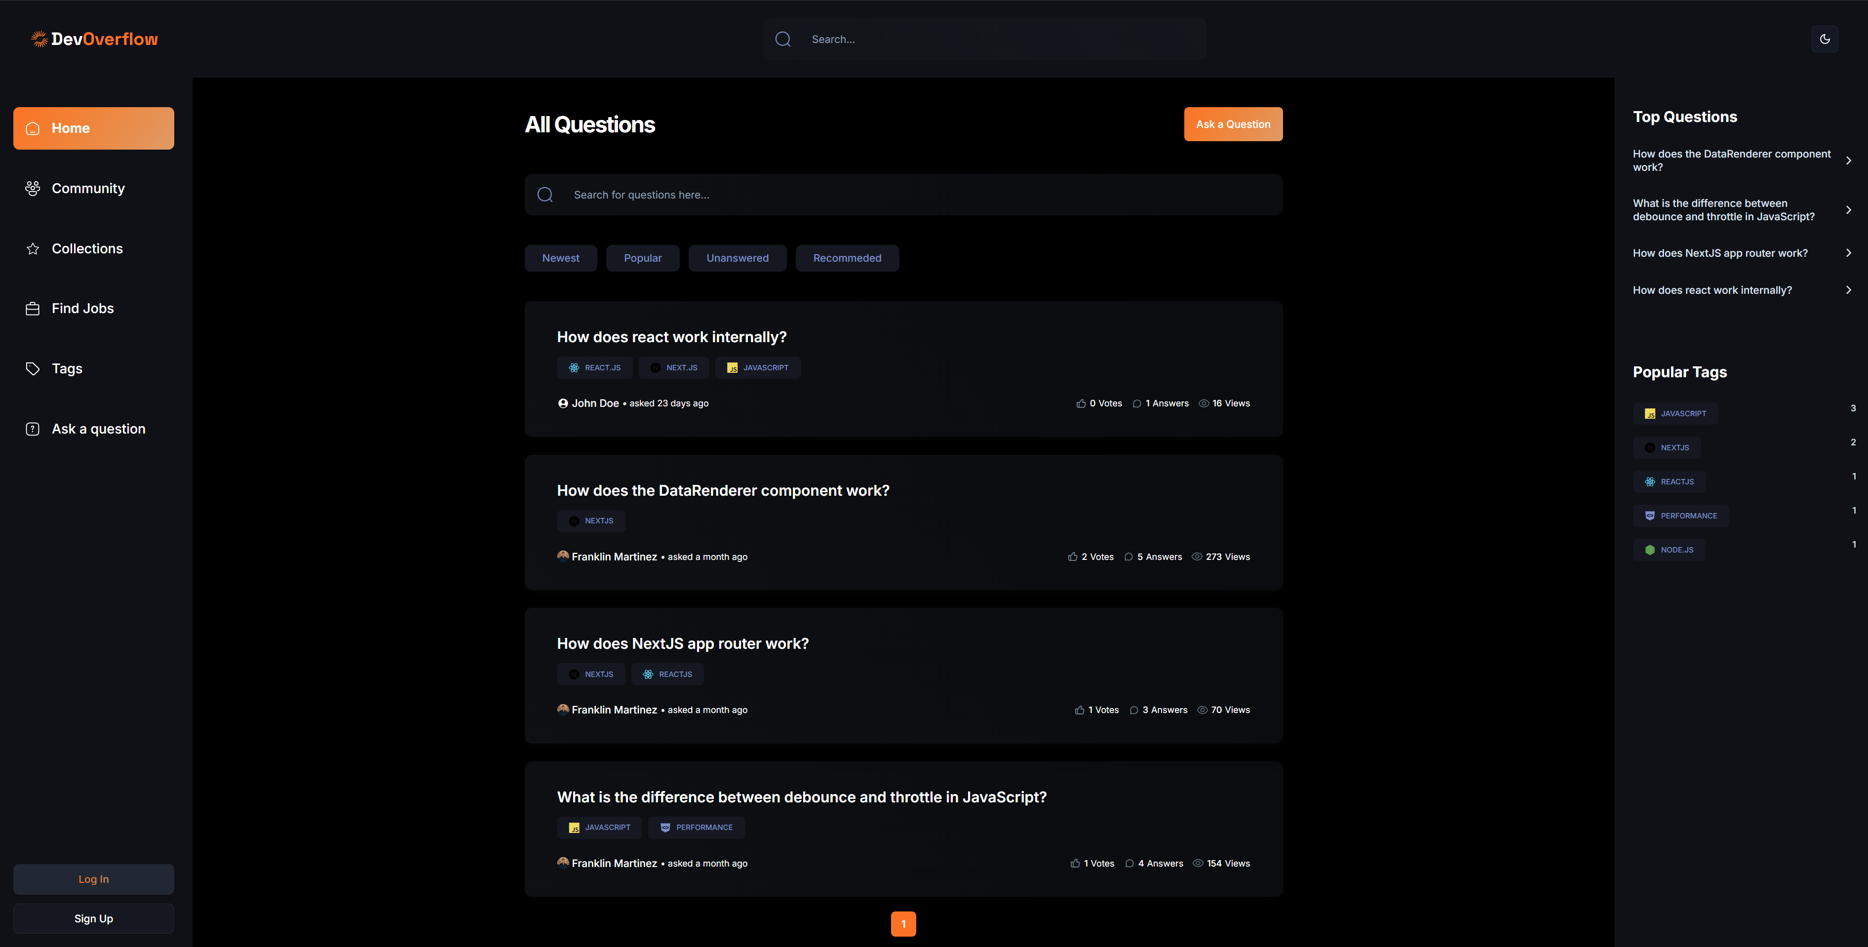The image size is (1868, 947).
Task: Open chevron beside NextJS app router question
Action: pyautogui.click(x=1848, y=253)
